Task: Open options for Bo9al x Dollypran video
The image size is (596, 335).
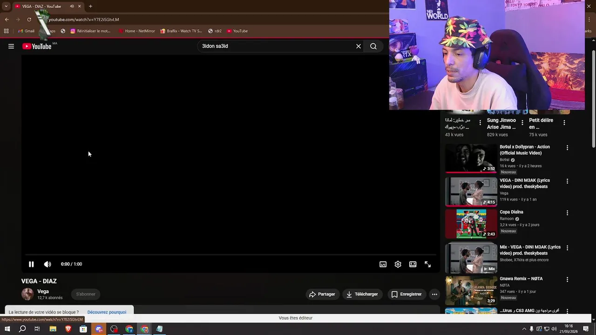Action: click(x=567, y=147)
